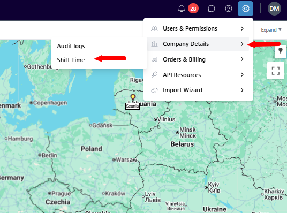287x213 pixels.
Task: Select Company Details menu item
Action: [x=198, y=44]
